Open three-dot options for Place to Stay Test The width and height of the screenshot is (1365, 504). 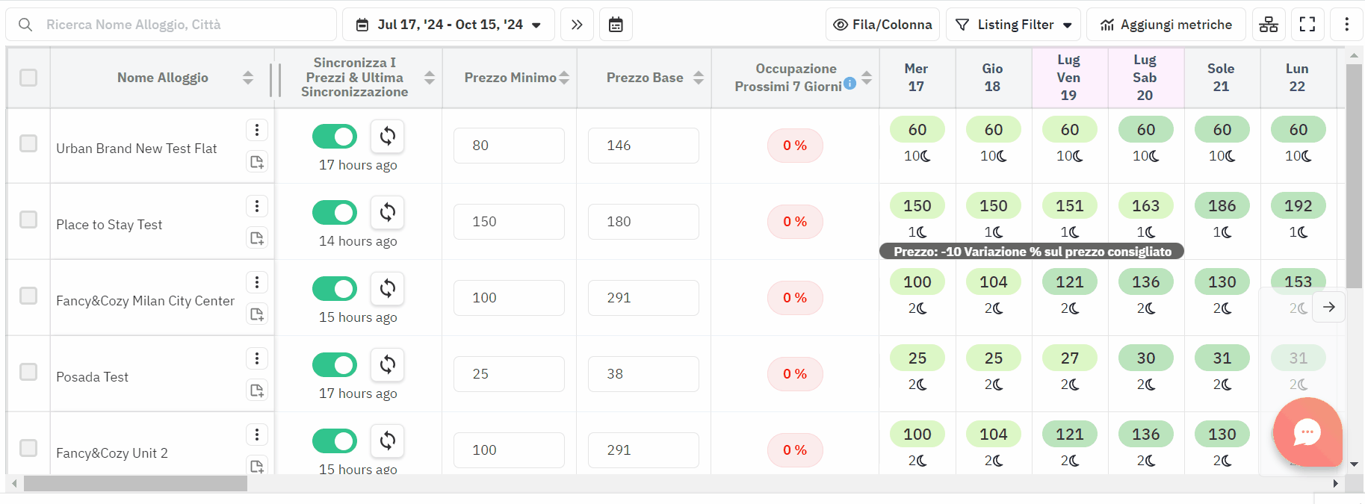point(257,206)
